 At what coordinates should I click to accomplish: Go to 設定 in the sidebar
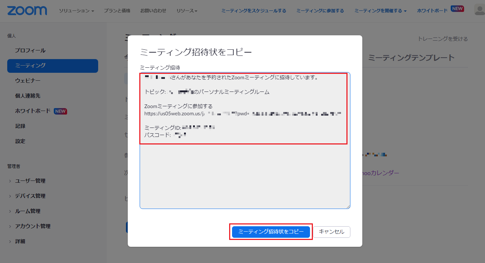coord(20,141)
